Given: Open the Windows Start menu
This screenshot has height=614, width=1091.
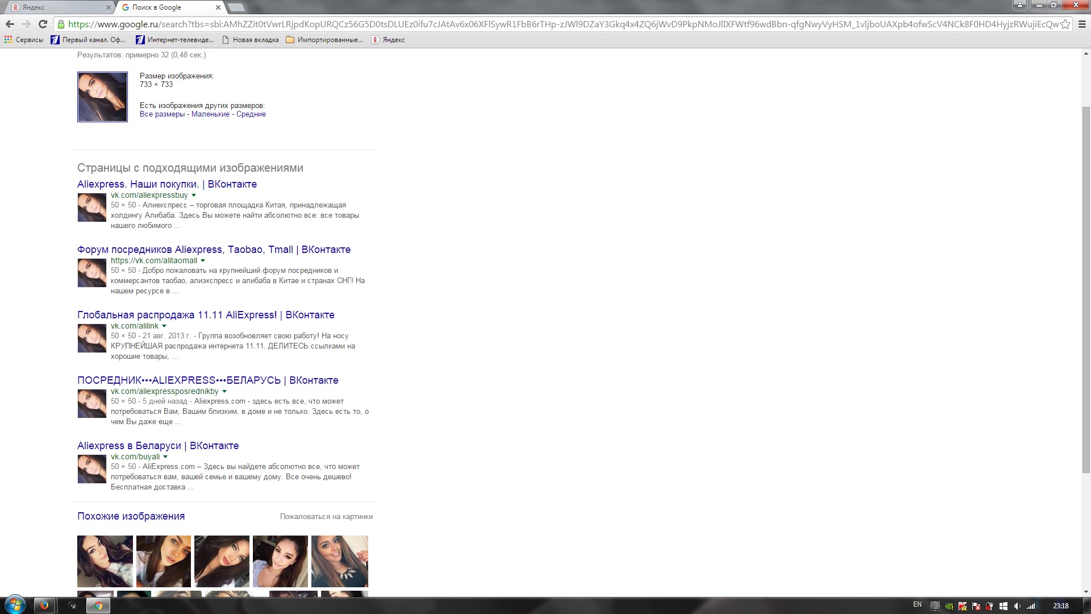Looking at the screenshot, I should (15, 605).
